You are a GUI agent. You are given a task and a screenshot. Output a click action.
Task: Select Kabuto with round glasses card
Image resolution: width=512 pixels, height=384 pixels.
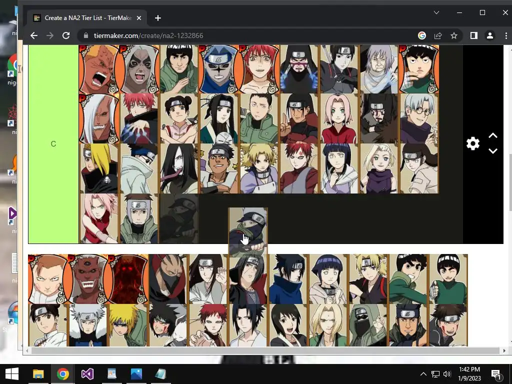(x=419, y=118)
